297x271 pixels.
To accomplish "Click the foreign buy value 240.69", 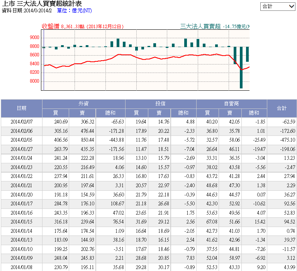I will click(x=61, y=122).
